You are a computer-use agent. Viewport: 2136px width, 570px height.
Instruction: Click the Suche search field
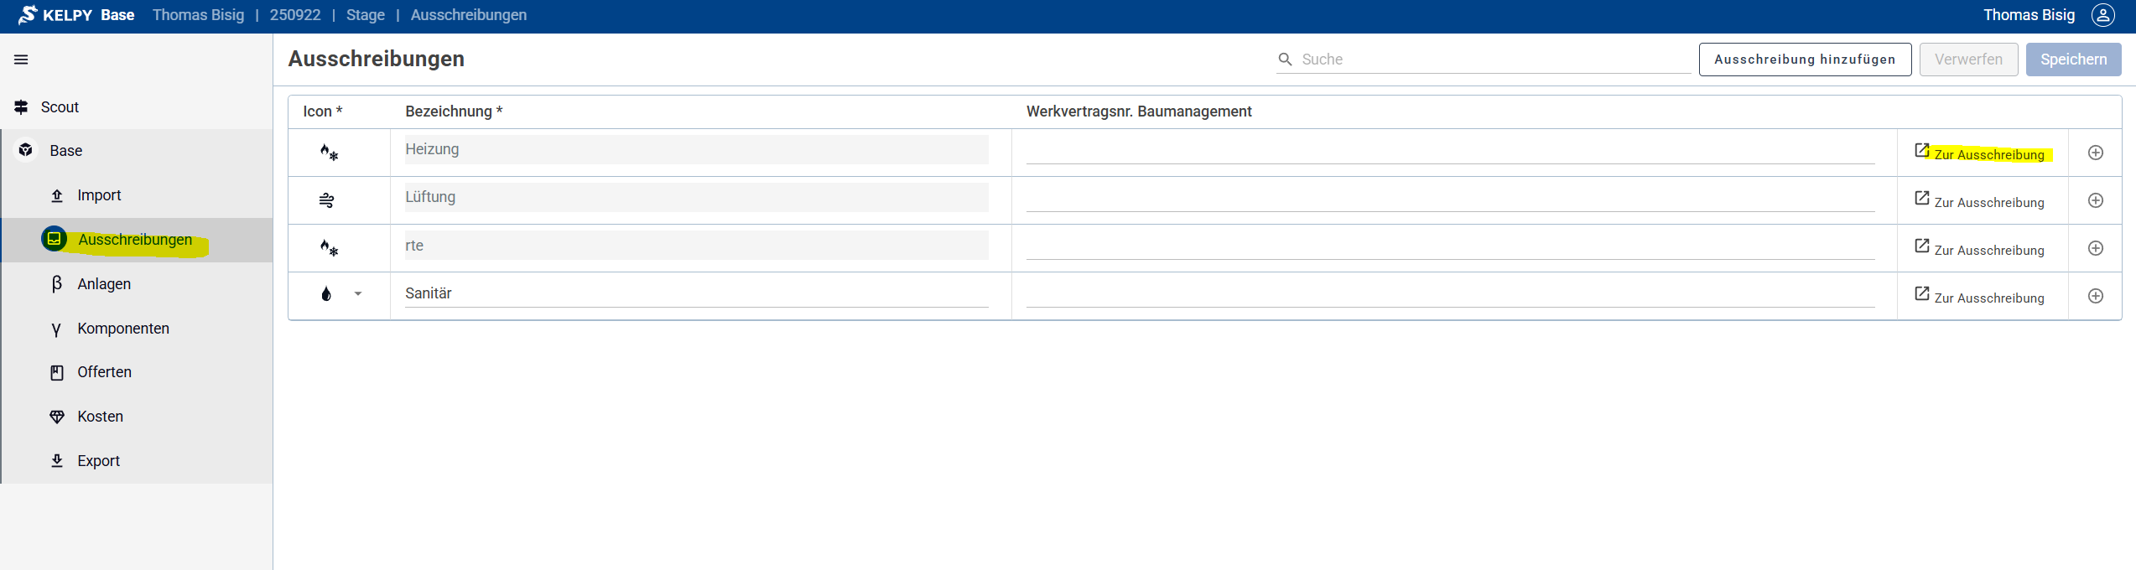click(x=1493, y=60)
